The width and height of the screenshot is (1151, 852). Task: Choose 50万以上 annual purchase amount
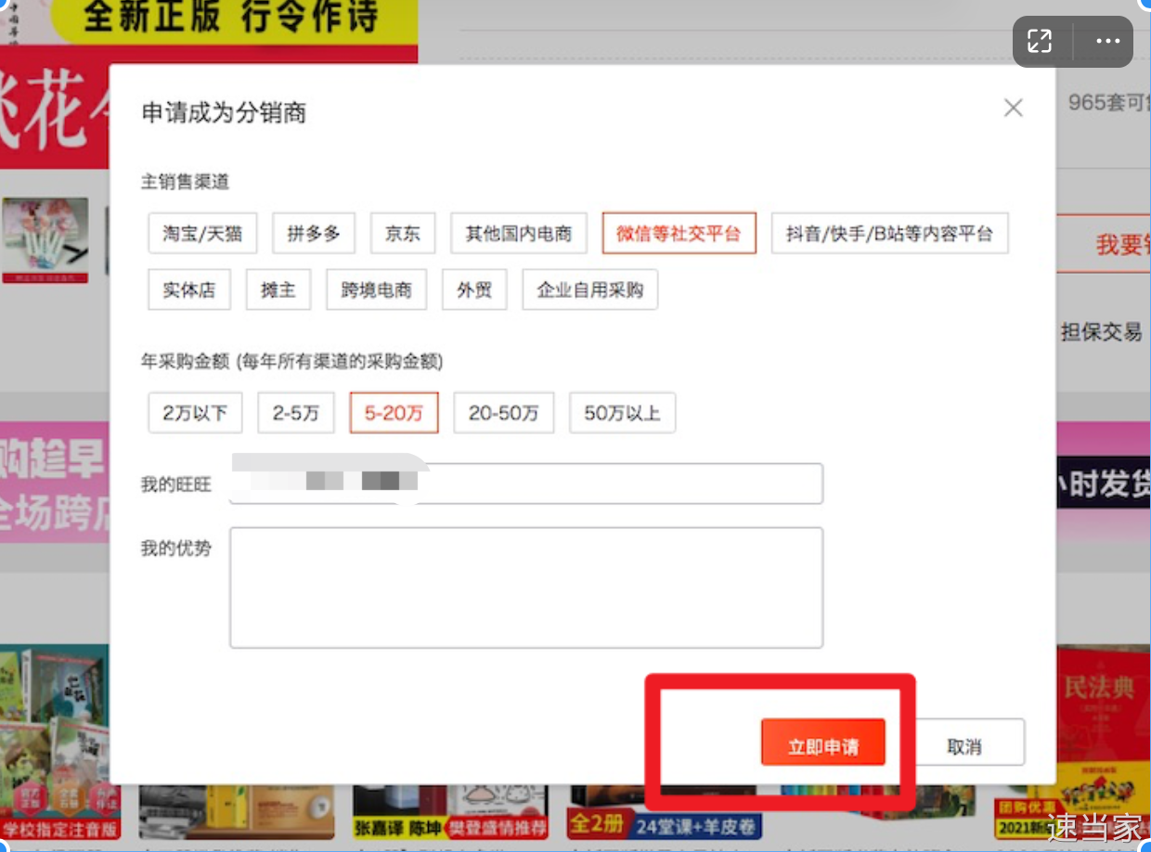tap(622, 413)
